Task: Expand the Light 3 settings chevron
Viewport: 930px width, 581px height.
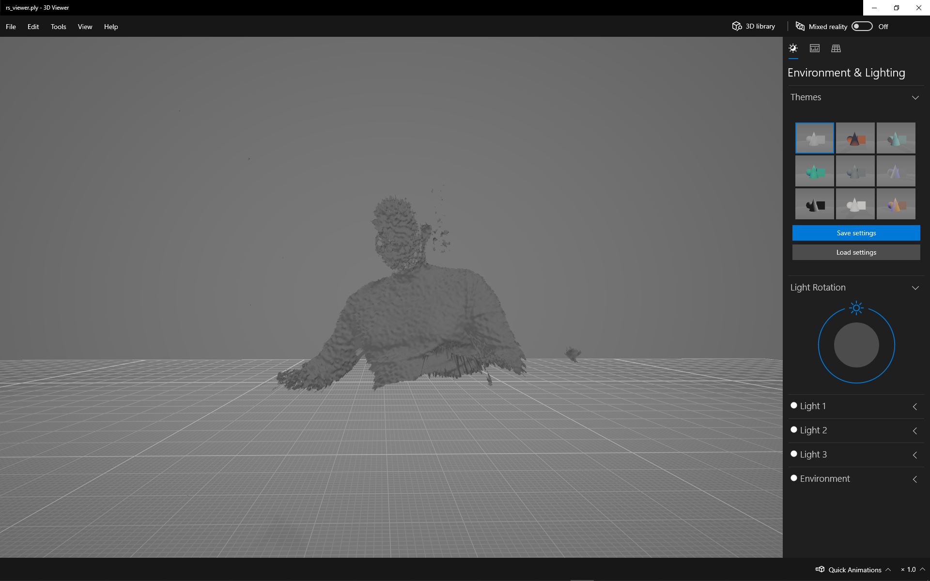Action: 915,455
